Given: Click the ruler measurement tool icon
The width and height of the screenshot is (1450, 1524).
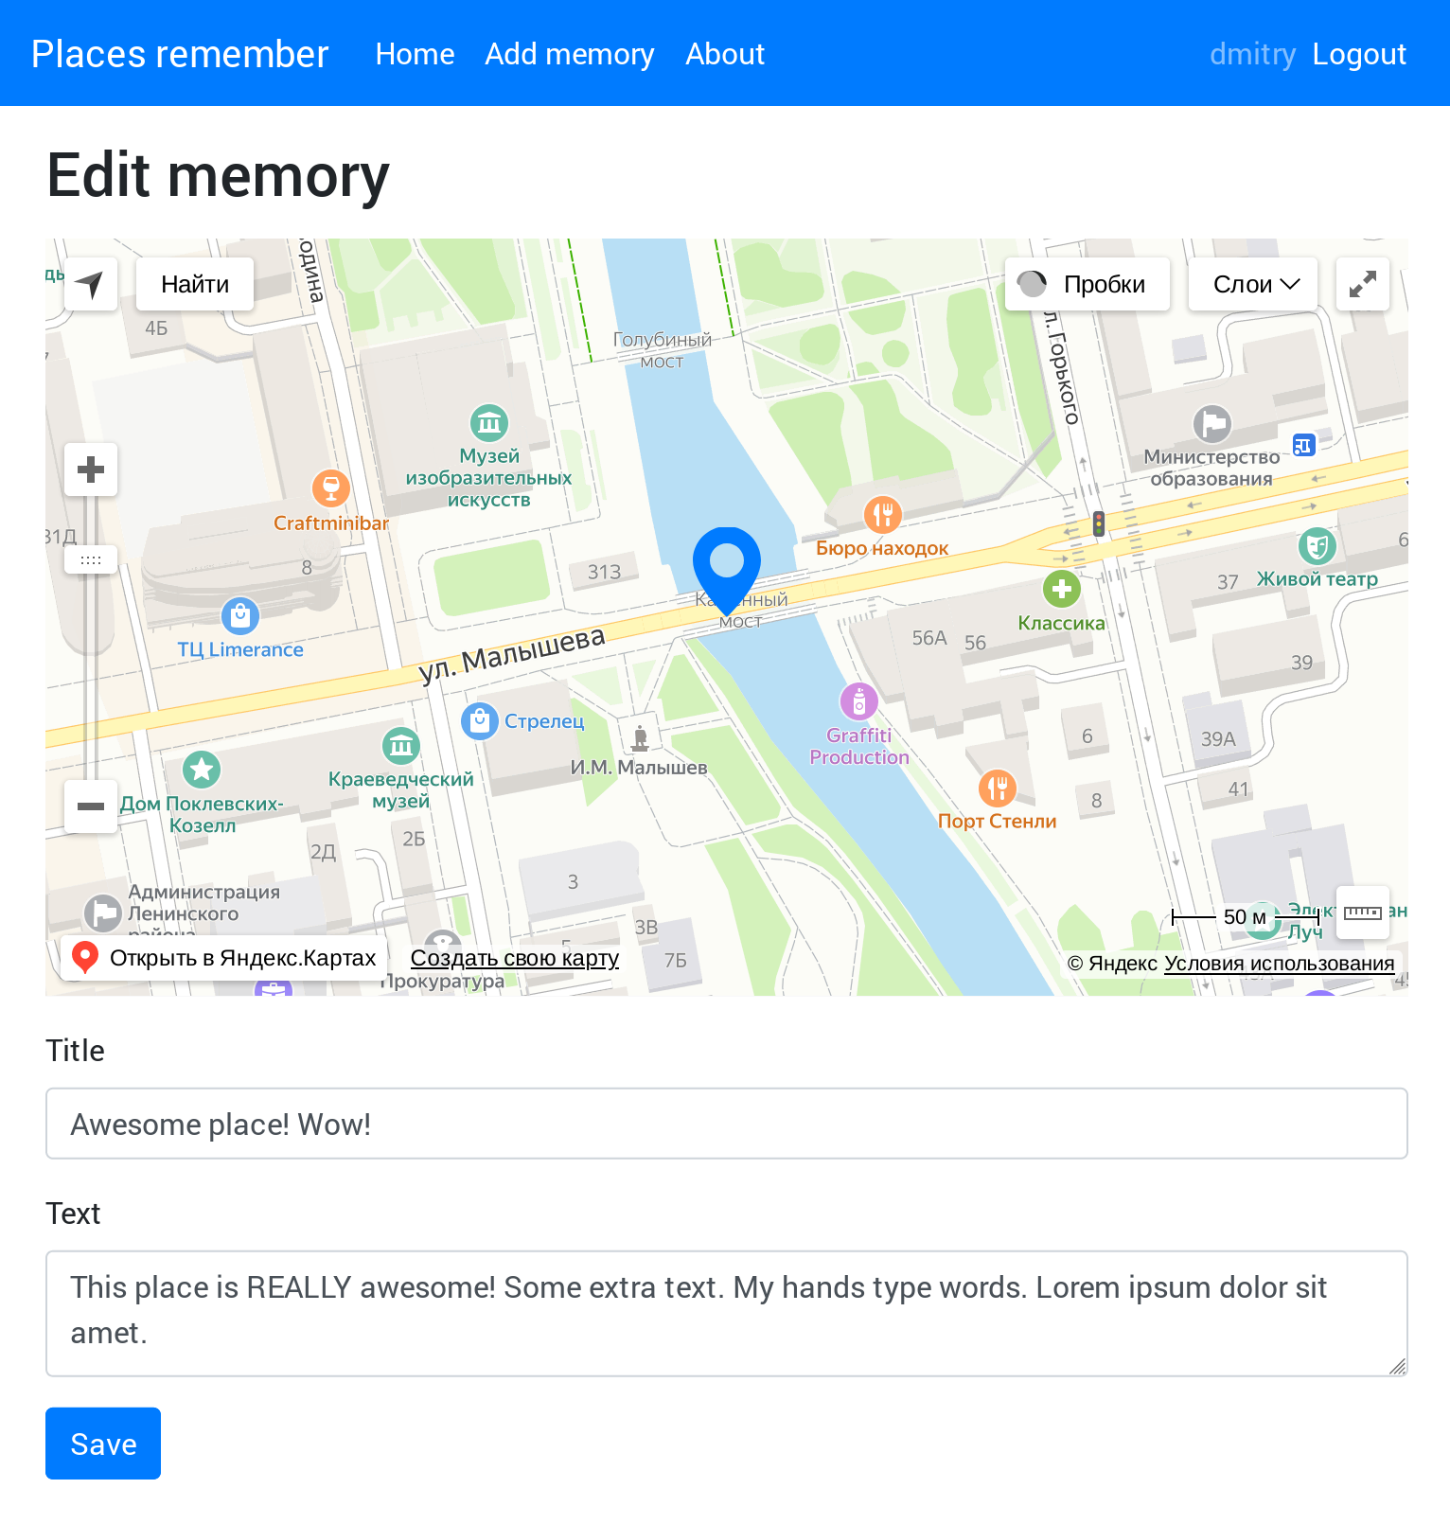Looking at the screenshot, I should 1363,913.
